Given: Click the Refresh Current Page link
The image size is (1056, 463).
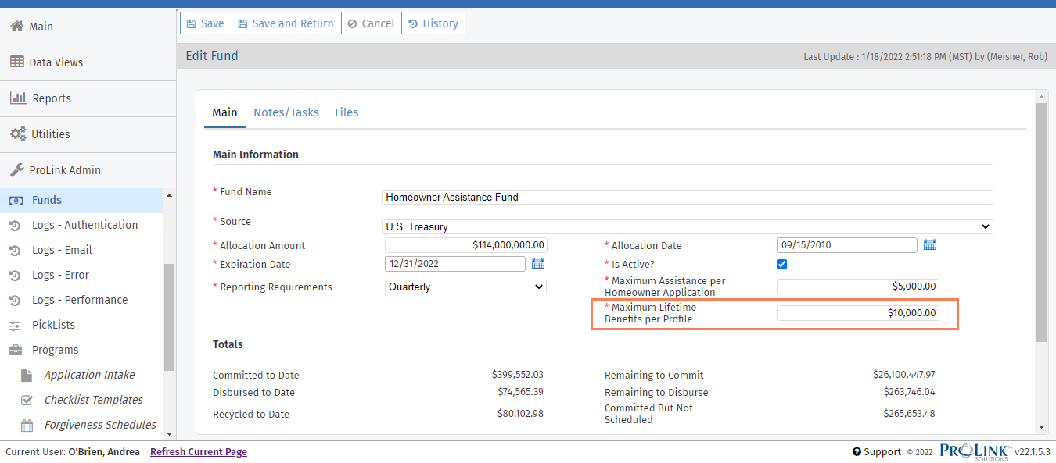Looking at the screenshot, I should (x=198, y=452).
